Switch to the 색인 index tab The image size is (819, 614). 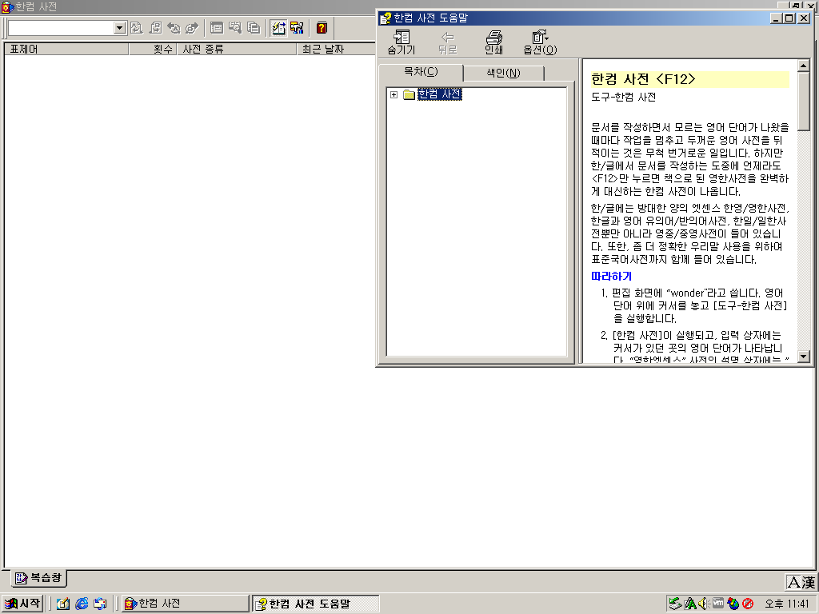click(504, 73)
